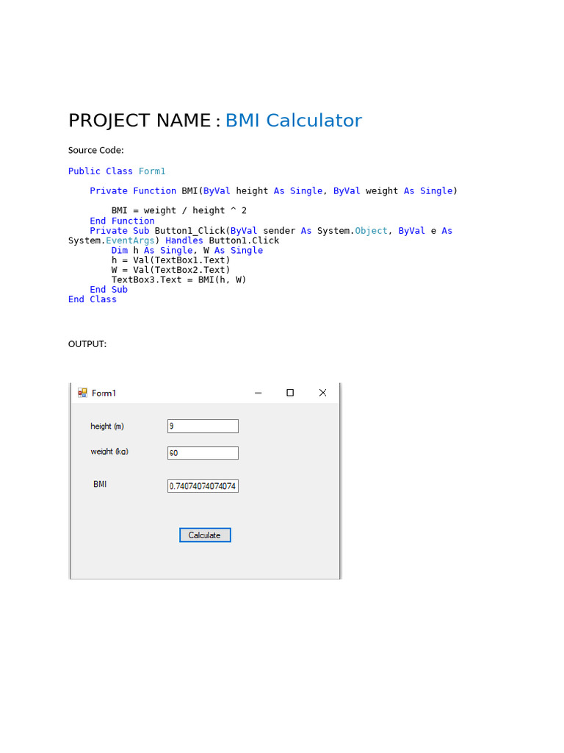Click the 'Private Sub Button1_Click' code line

tap(261, 235)
